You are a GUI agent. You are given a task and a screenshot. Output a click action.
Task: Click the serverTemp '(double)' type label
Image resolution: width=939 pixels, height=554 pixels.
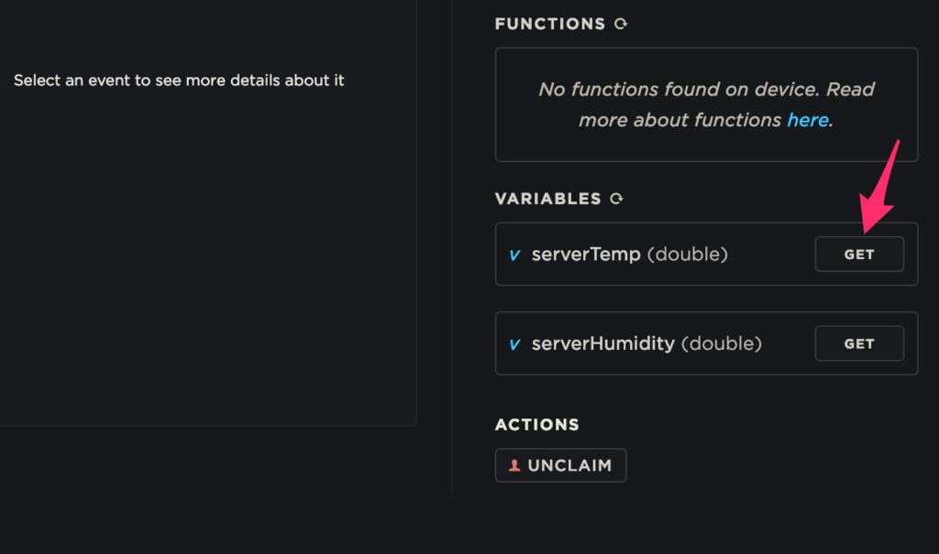pos(687,255)
